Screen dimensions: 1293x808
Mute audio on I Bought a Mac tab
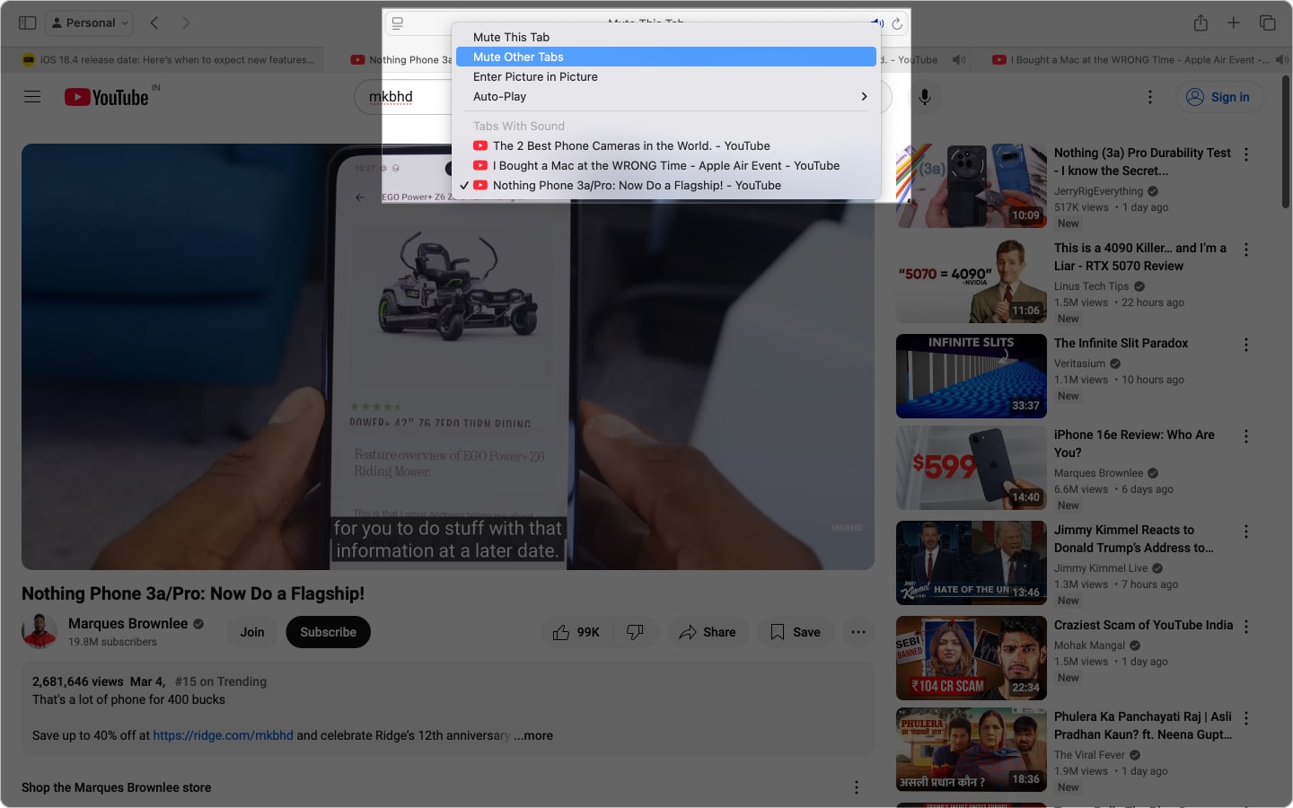[1281, 60]
